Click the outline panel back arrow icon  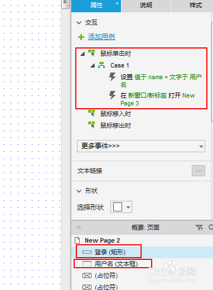coord(79,228)
